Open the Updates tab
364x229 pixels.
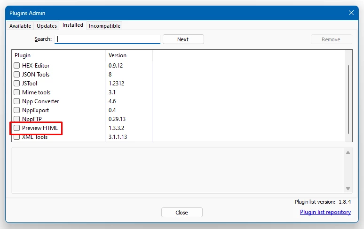coord(47,26)
